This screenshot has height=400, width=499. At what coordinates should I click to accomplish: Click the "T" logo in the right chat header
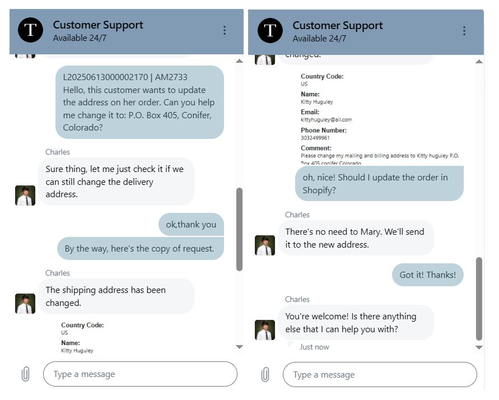pyautogui.click(x=270, y=30)
